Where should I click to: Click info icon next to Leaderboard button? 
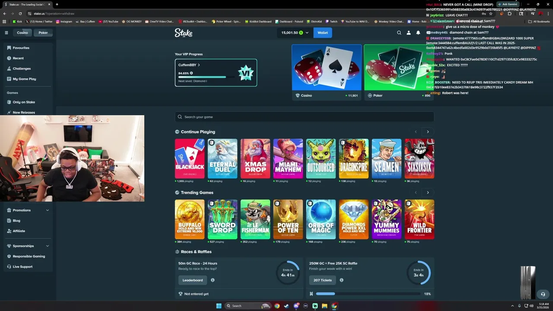(x=213, y=280)
